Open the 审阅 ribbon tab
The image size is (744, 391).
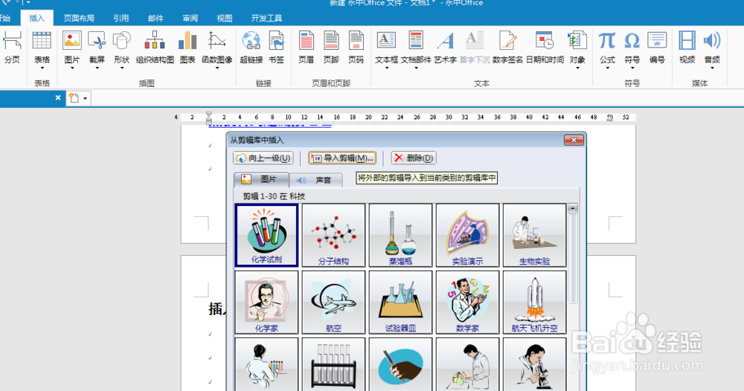click(190, 18)
